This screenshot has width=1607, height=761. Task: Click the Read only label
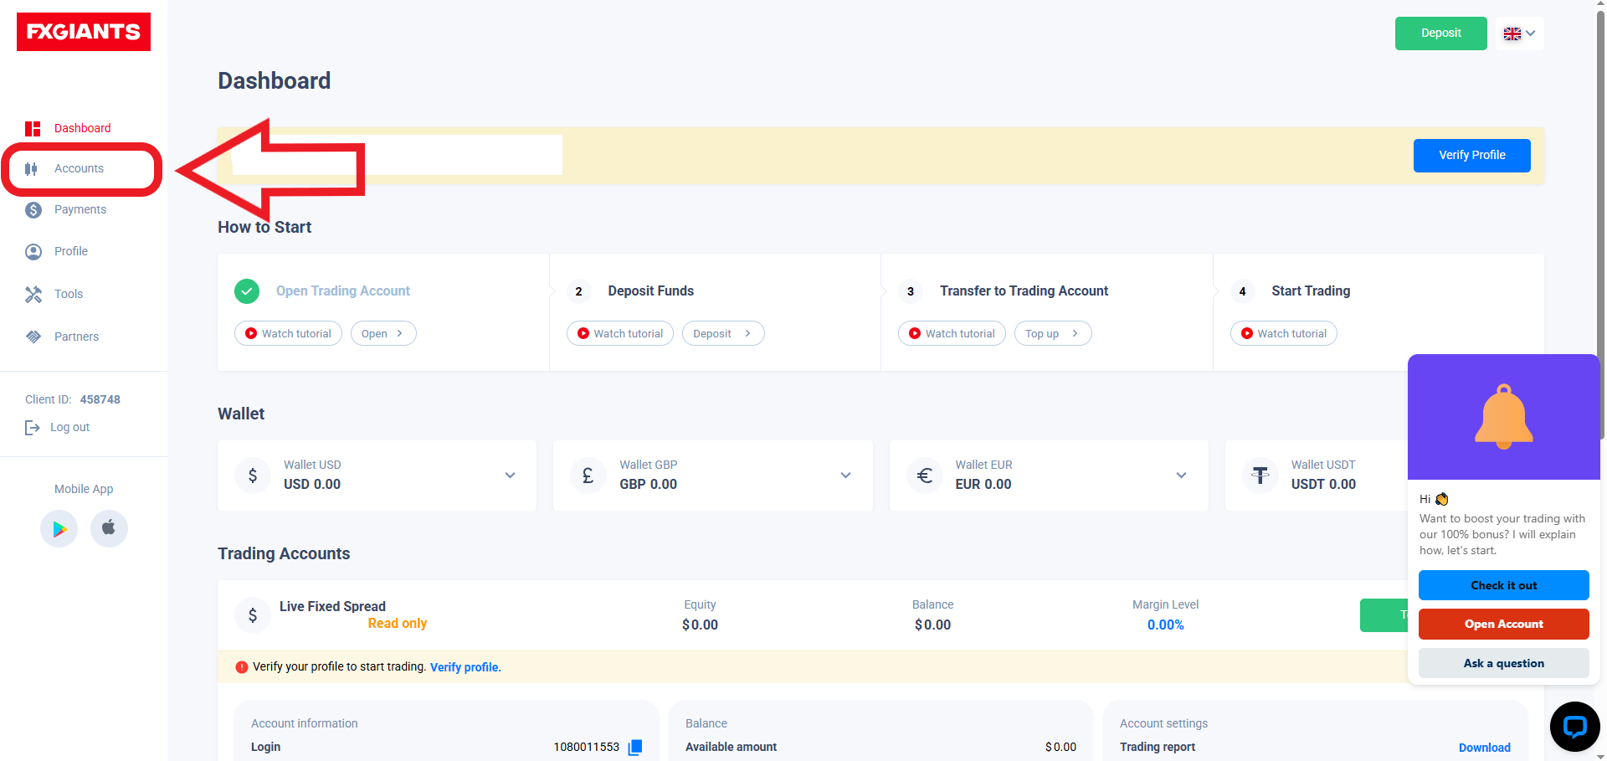[398, 623]
